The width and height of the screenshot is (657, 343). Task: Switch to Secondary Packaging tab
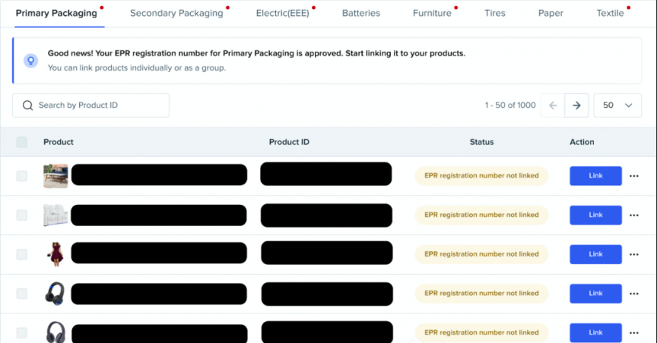click(x=176, y=13)
